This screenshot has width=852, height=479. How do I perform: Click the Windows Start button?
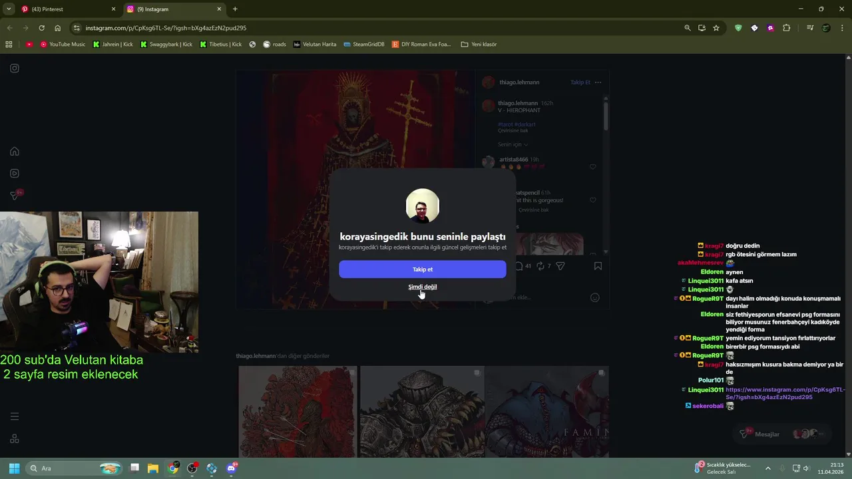(14, 468)
